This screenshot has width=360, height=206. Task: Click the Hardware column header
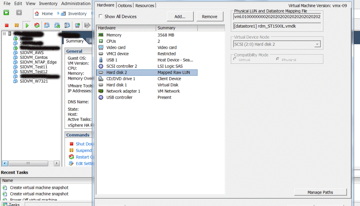coord(126,28)
